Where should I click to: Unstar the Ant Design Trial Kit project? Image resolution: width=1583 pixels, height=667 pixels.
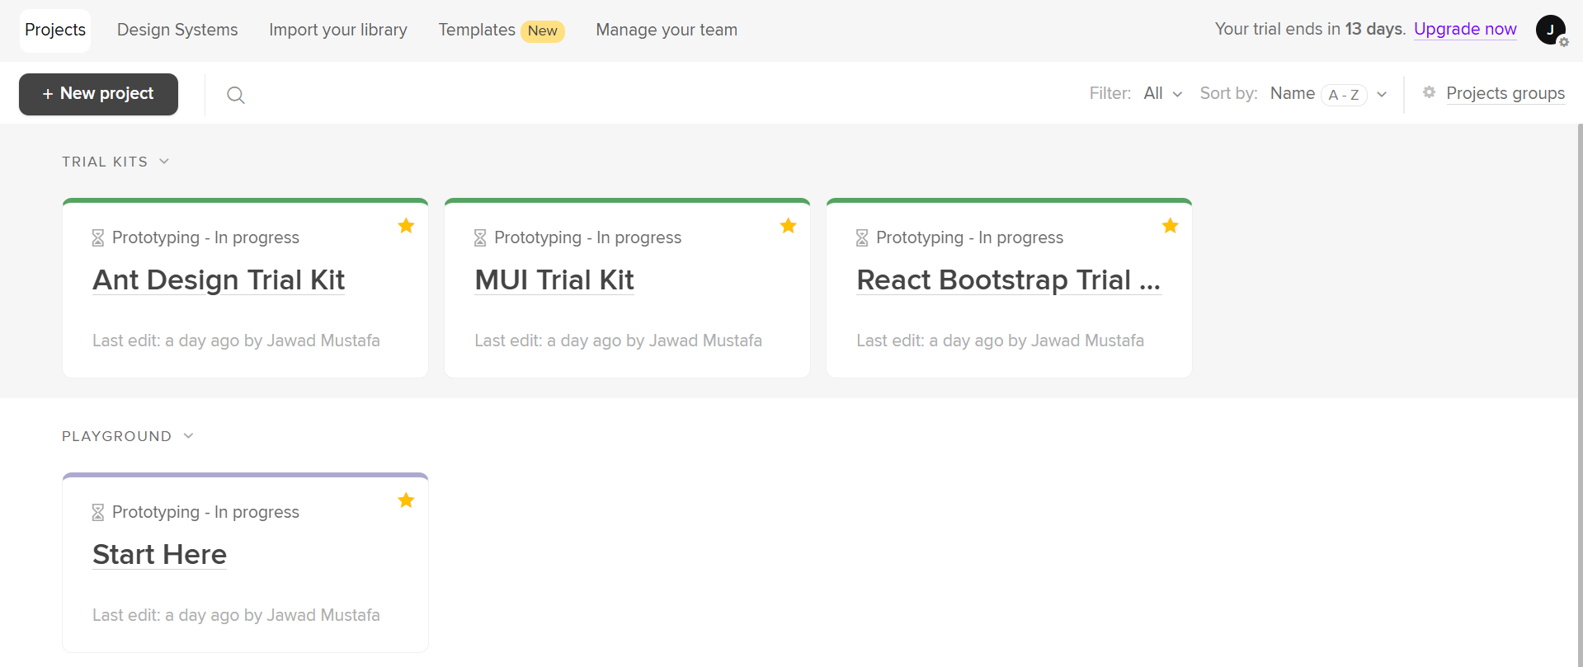coord(406,226)
